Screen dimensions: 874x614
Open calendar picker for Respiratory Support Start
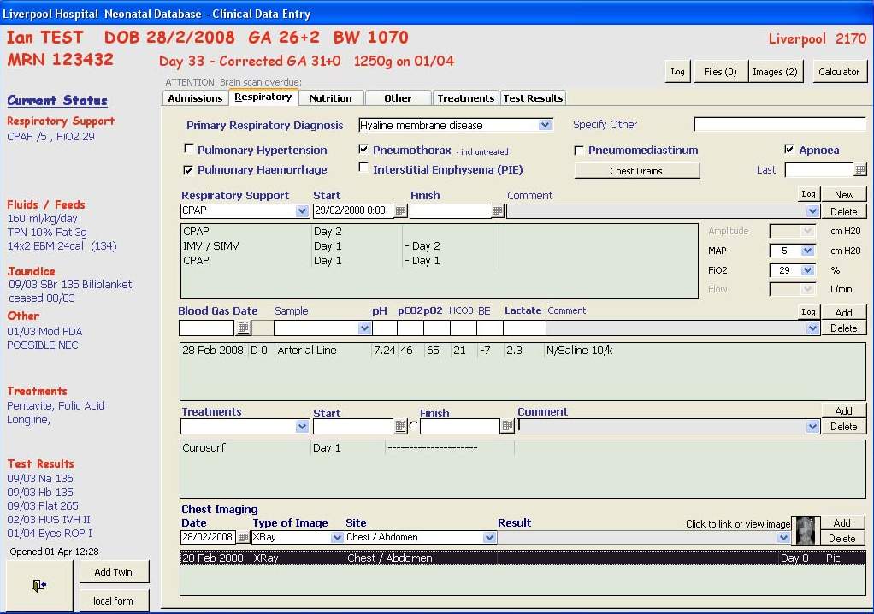(x=400, y=211)
